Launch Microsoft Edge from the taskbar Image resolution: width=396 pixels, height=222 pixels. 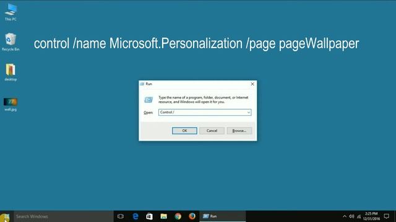[x=136, y=216]
